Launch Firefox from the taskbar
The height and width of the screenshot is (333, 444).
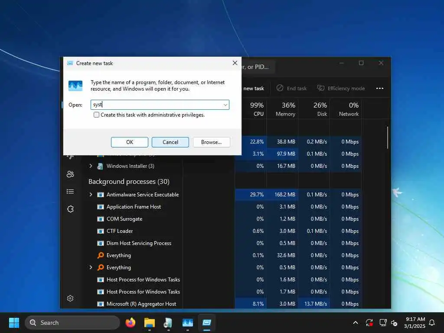pos(130,323)
